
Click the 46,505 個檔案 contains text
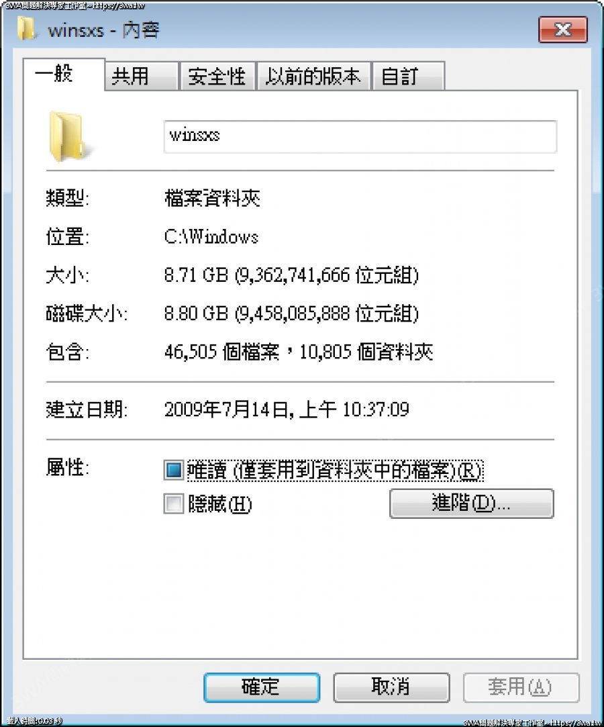tap(221, 352)
